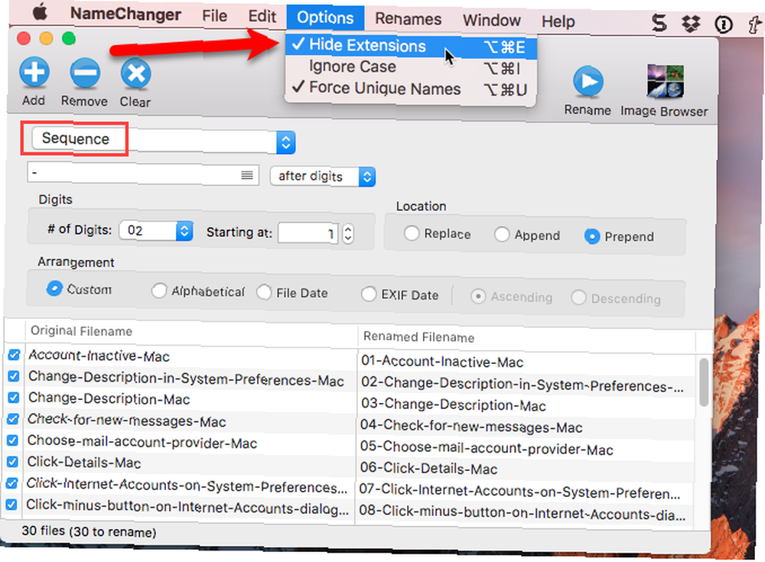Click renamed entry 05-Choose-mail-account-provider-Mac
Screen dimensions: 765x562
pyautogui.click(x=487, y=448)
